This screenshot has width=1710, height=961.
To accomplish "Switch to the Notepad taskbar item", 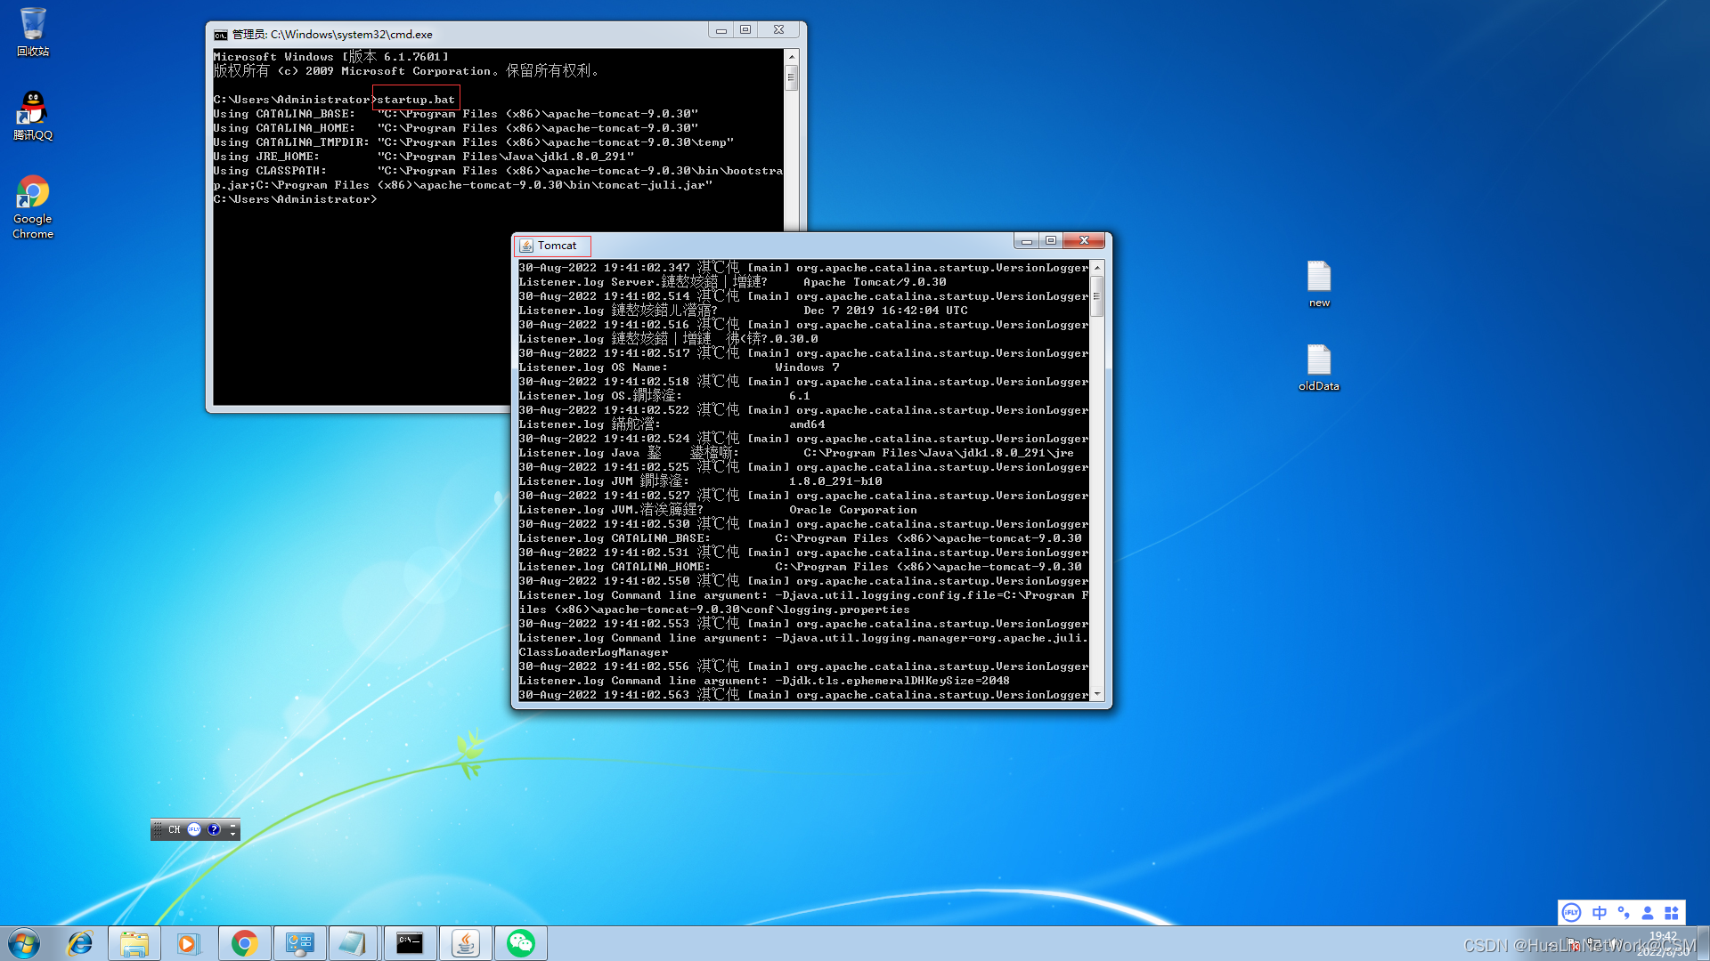I will (x=354, y=943).
